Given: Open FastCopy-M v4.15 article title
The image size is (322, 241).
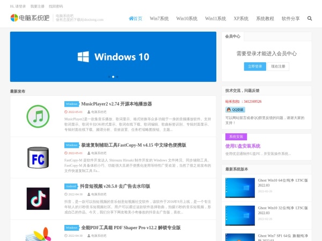Looking at the screenshot, I should tap(134, 145).
